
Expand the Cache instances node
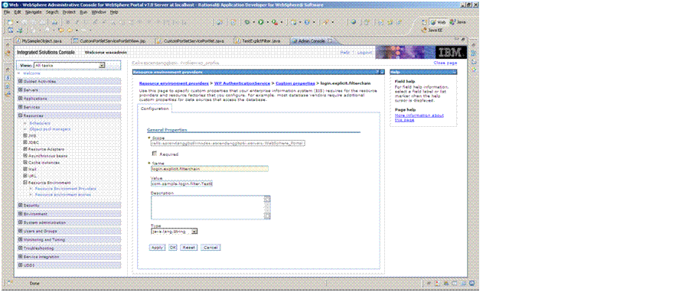coord(25,163)
